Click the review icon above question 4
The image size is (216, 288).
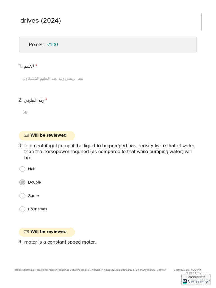click(x=26, y=232)
